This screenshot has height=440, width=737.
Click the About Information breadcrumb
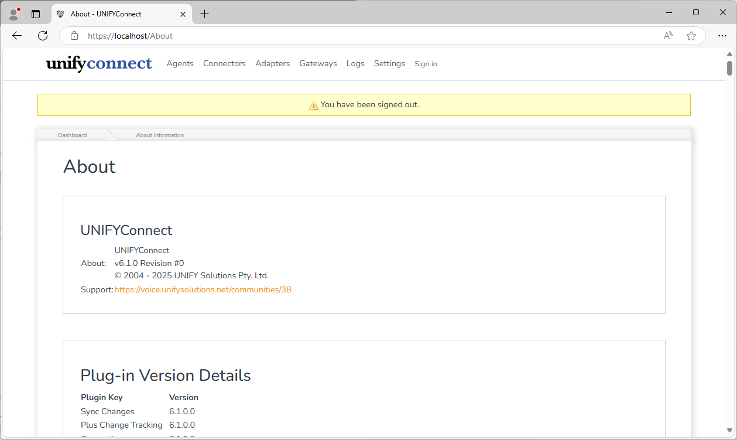click(x=160, y=135)
